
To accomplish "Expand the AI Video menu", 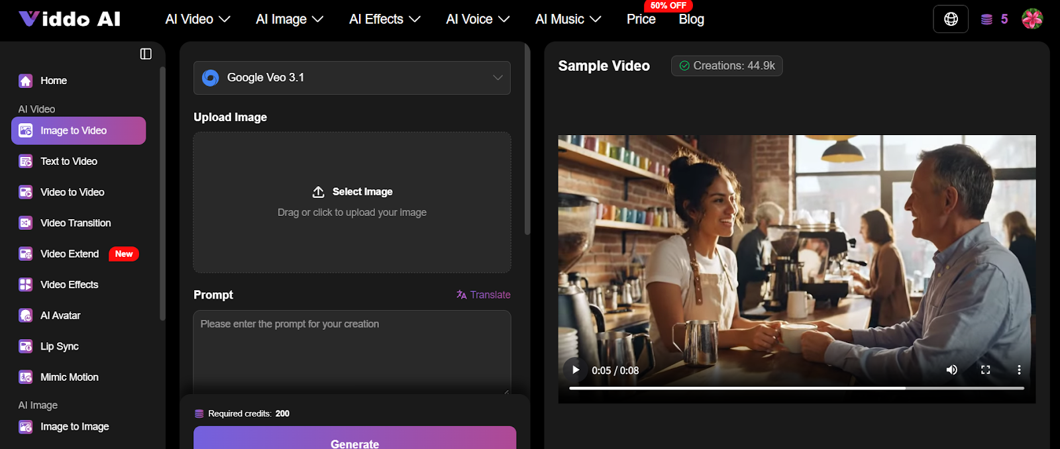I will tap(197, 19).
